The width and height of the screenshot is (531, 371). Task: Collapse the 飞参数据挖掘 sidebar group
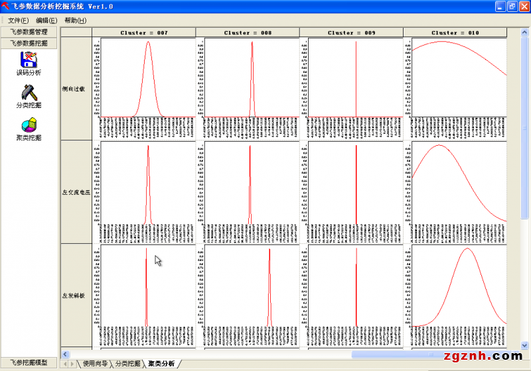point(29,43)
